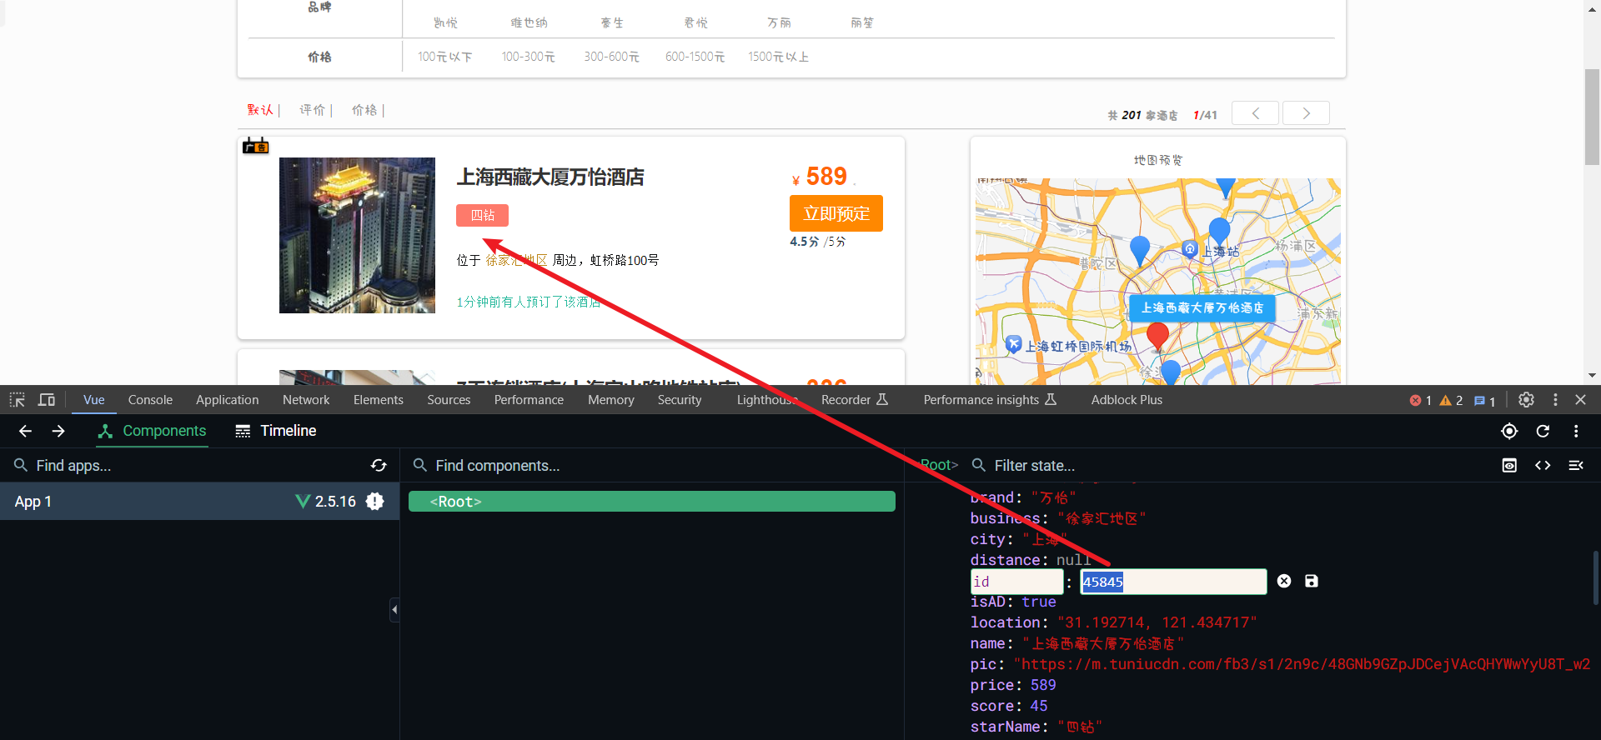Click the Filter state input

click(x=1234, y=465)
